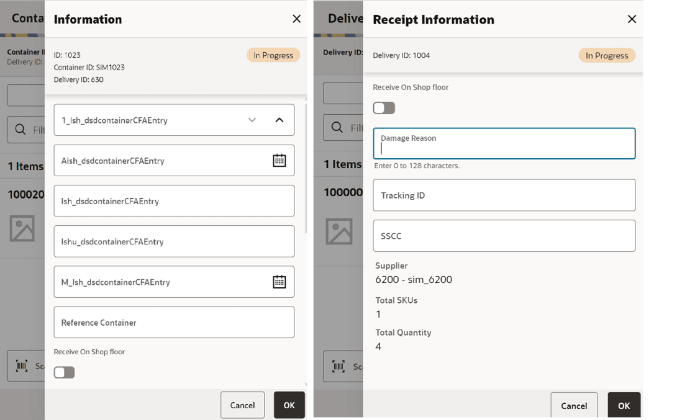Click 'ID: 1023' text in Information dialog
This screenshot has height=420, width=700.
(67, 55)
